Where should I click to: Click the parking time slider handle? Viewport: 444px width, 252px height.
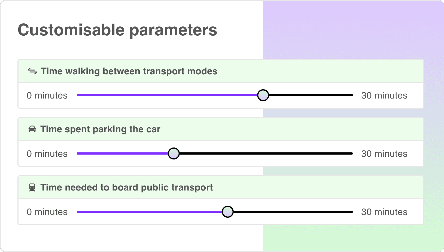point(174,153)
